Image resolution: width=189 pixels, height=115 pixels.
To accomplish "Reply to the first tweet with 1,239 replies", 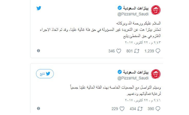I will pyautogui.click(x=158, y=51).
